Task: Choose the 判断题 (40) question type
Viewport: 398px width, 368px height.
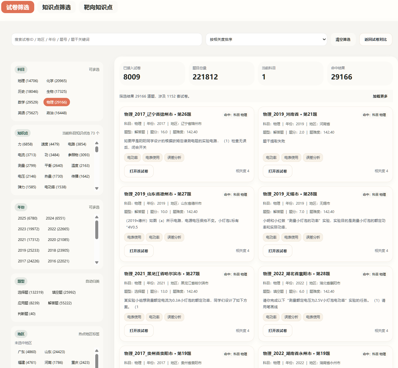Action: (x=26, y=314)
